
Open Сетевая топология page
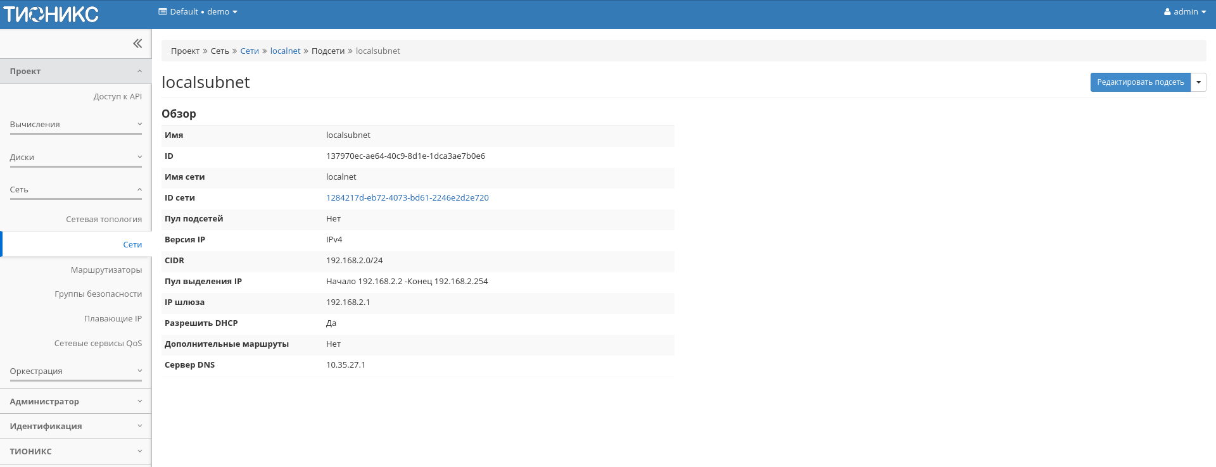click(x=104, y=220)
